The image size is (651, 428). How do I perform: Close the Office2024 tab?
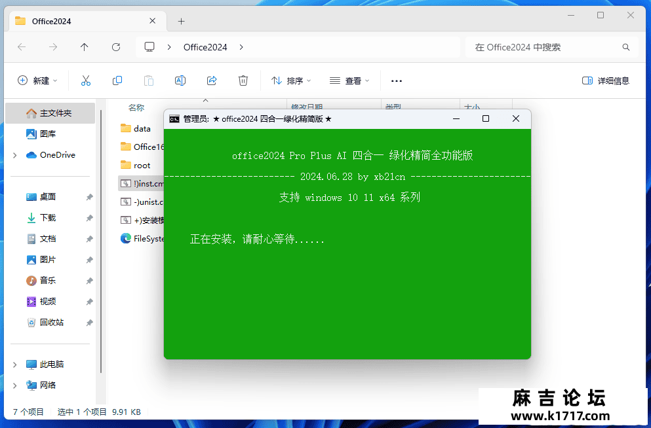click(152, 21)
